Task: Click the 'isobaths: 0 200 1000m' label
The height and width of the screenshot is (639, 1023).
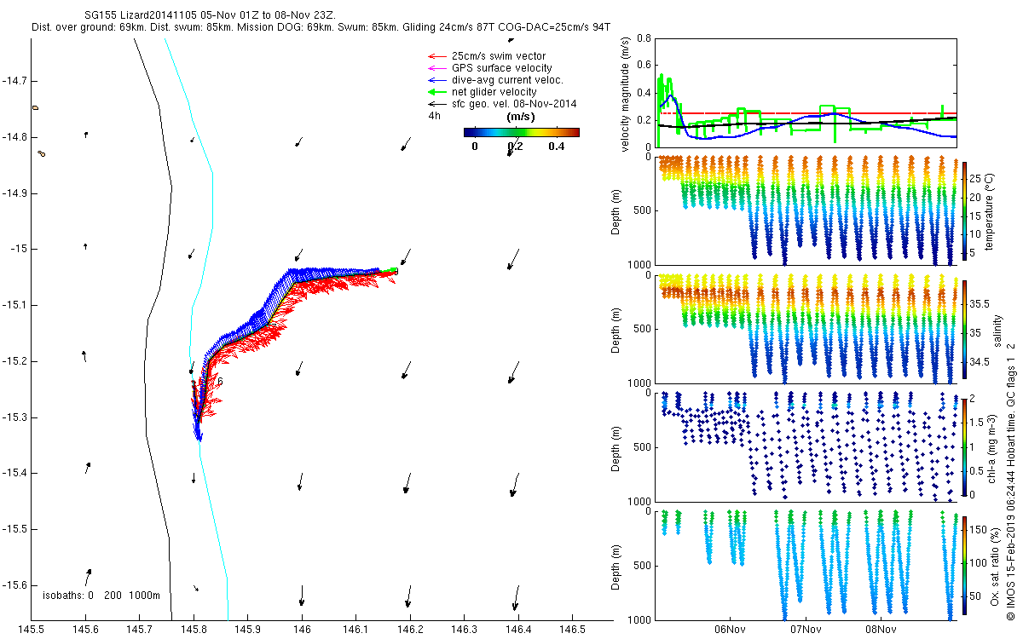Action: coord(101,595)
